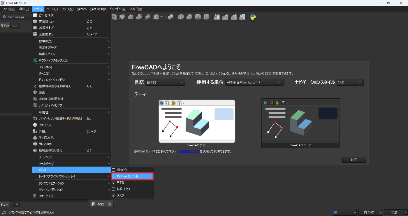408x216 pixels.
Task: Open the 言語 language dropdown
Action: (165, 82)
